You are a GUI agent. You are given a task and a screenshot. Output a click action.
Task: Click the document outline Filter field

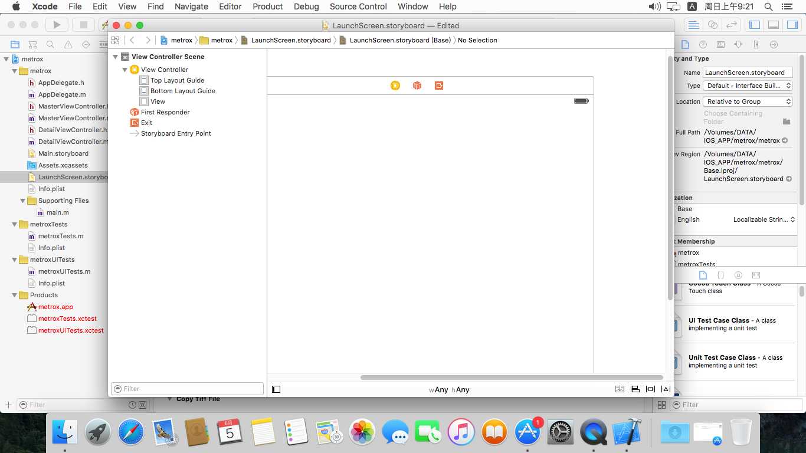tap(187, 389)
